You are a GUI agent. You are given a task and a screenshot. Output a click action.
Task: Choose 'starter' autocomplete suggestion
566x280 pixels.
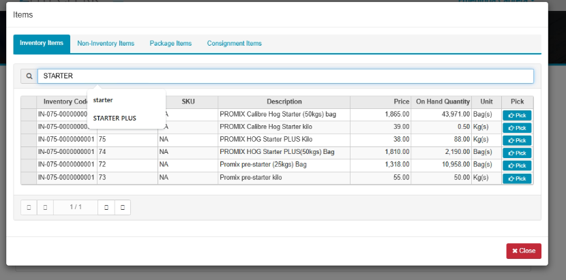click(x=103, y=100)
